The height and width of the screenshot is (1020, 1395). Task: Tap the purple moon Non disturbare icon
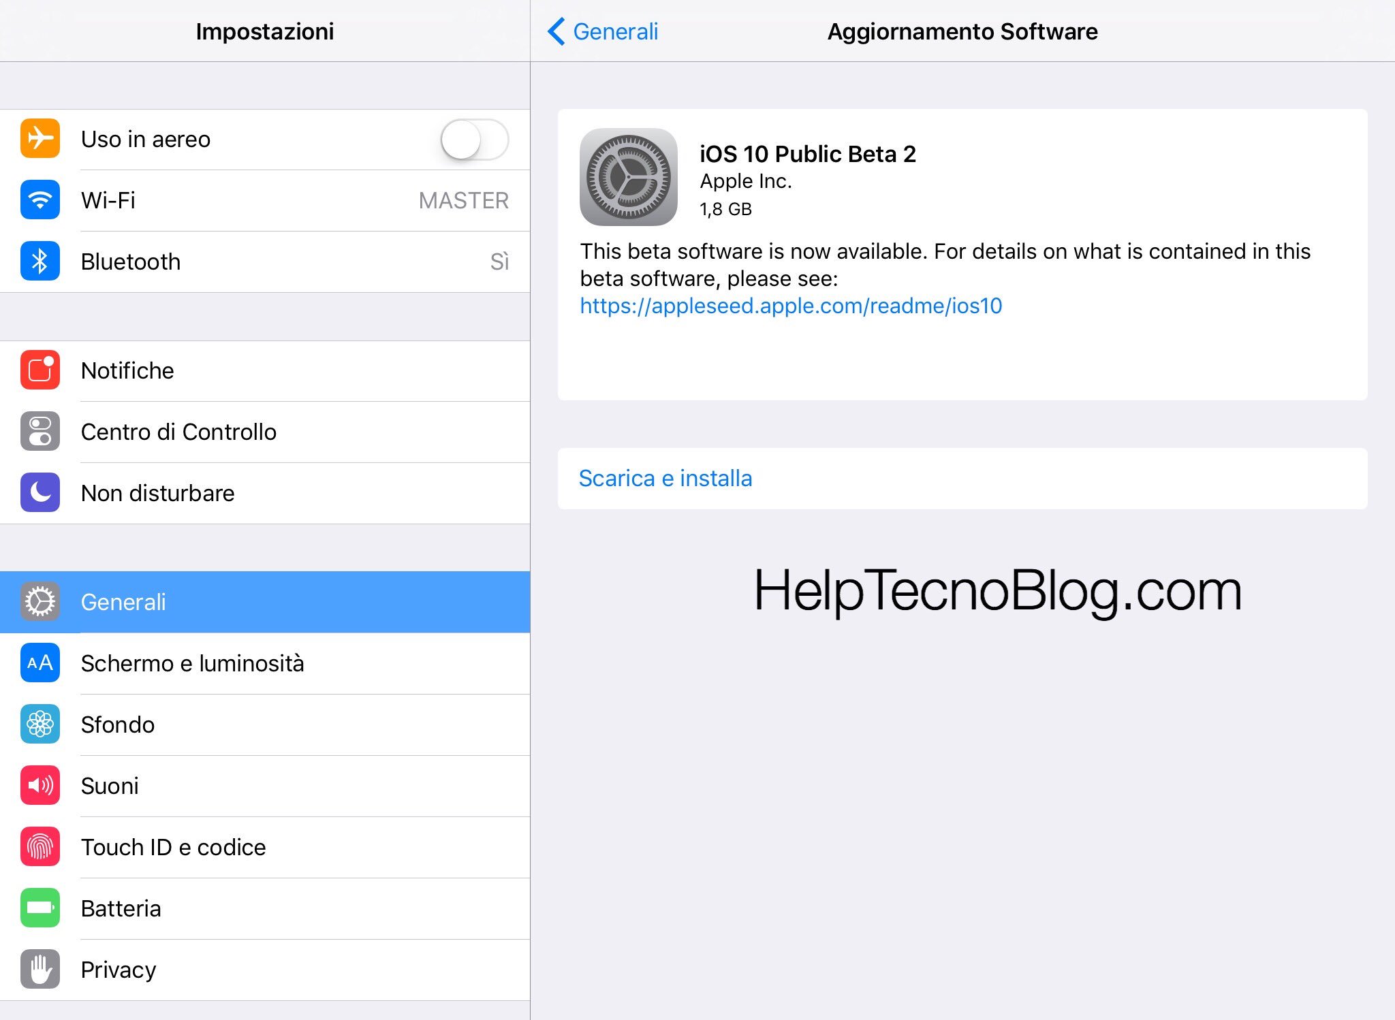[40, 492]
